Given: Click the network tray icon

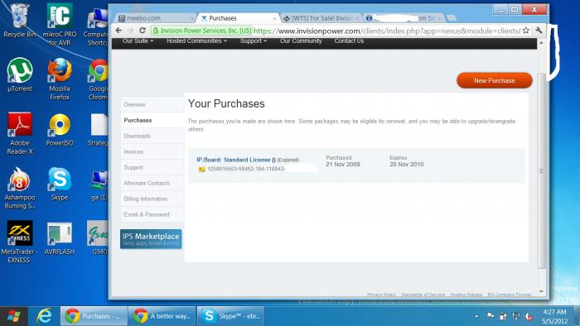Looking at the screenshot, I should [x=515, y=316].
